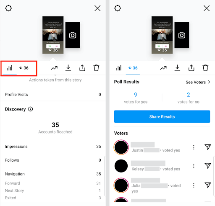Select story thumbnail in left panel
This screenshot has height=206, width=215.
pyautogui.click(x=53, y=35)
